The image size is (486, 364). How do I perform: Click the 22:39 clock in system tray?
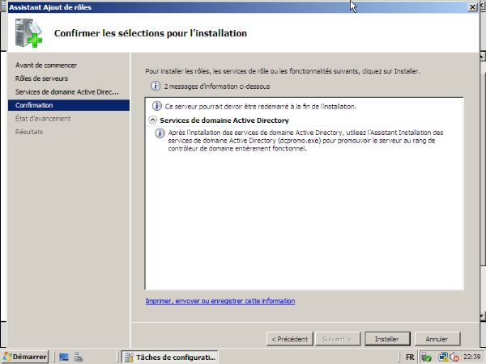pos(471,357)
